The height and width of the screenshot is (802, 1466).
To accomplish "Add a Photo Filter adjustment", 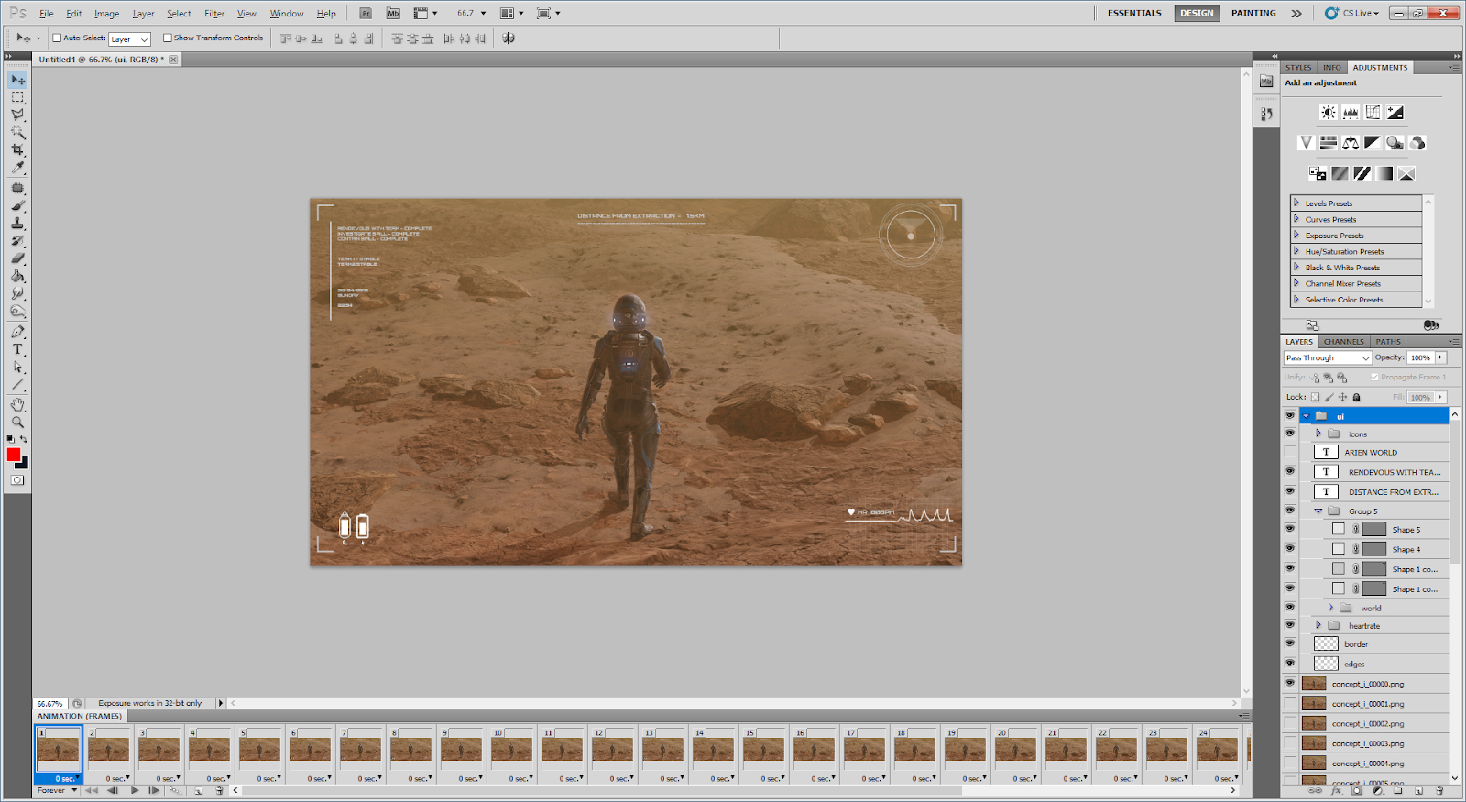I will pos(1395,143).
